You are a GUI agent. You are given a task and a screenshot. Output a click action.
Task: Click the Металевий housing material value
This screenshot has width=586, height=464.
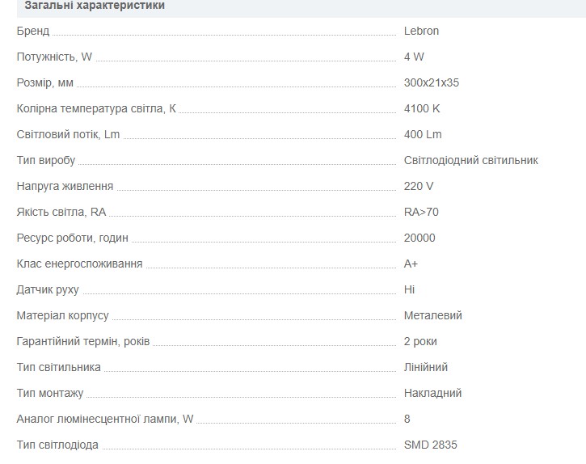pyautogui.click(x=432, y=315)
